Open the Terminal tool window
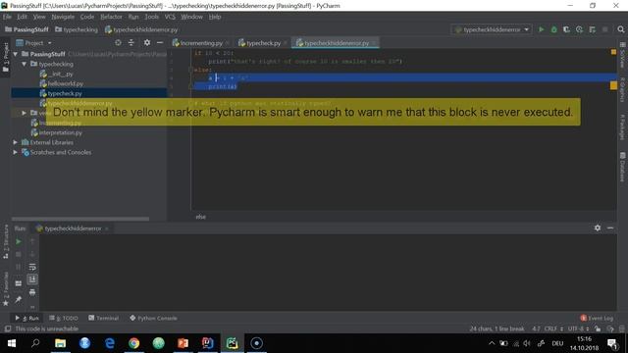 point(103,318)
